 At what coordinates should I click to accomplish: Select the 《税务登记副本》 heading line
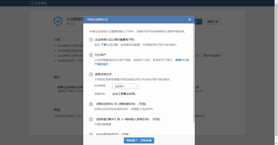coord(128,119)
